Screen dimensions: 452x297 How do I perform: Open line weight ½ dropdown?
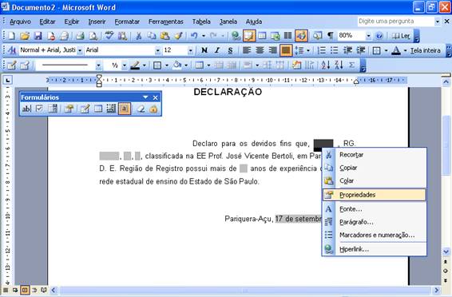(x=125, y=65)
